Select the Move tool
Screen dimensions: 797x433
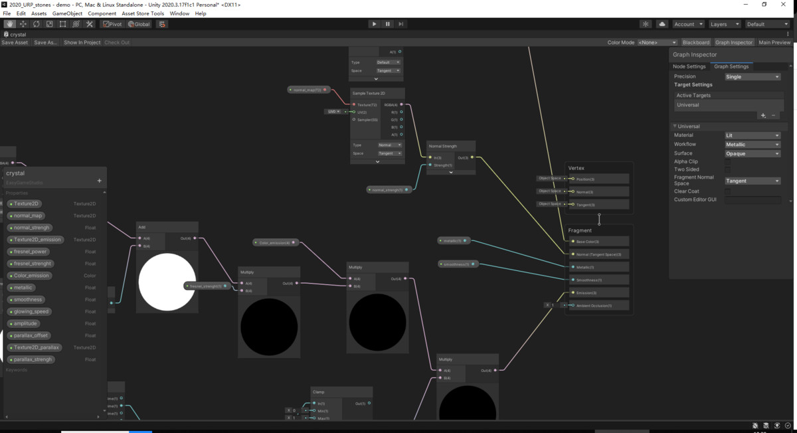pyautogui.click(x=22, y=23)
